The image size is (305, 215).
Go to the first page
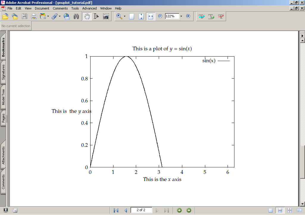116,210
